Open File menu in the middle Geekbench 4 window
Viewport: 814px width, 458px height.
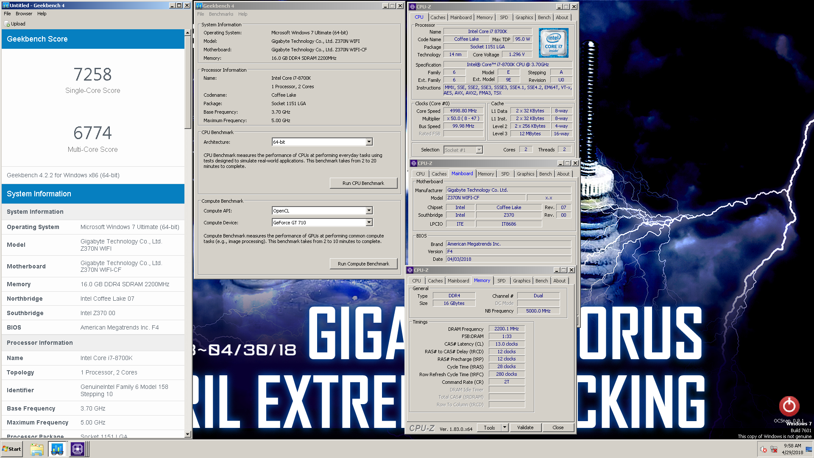coord(201,14)
